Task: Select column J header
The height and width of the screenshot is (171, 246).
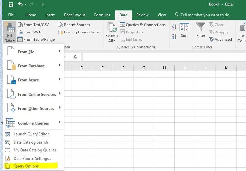Action: click(x=206, y=68)
